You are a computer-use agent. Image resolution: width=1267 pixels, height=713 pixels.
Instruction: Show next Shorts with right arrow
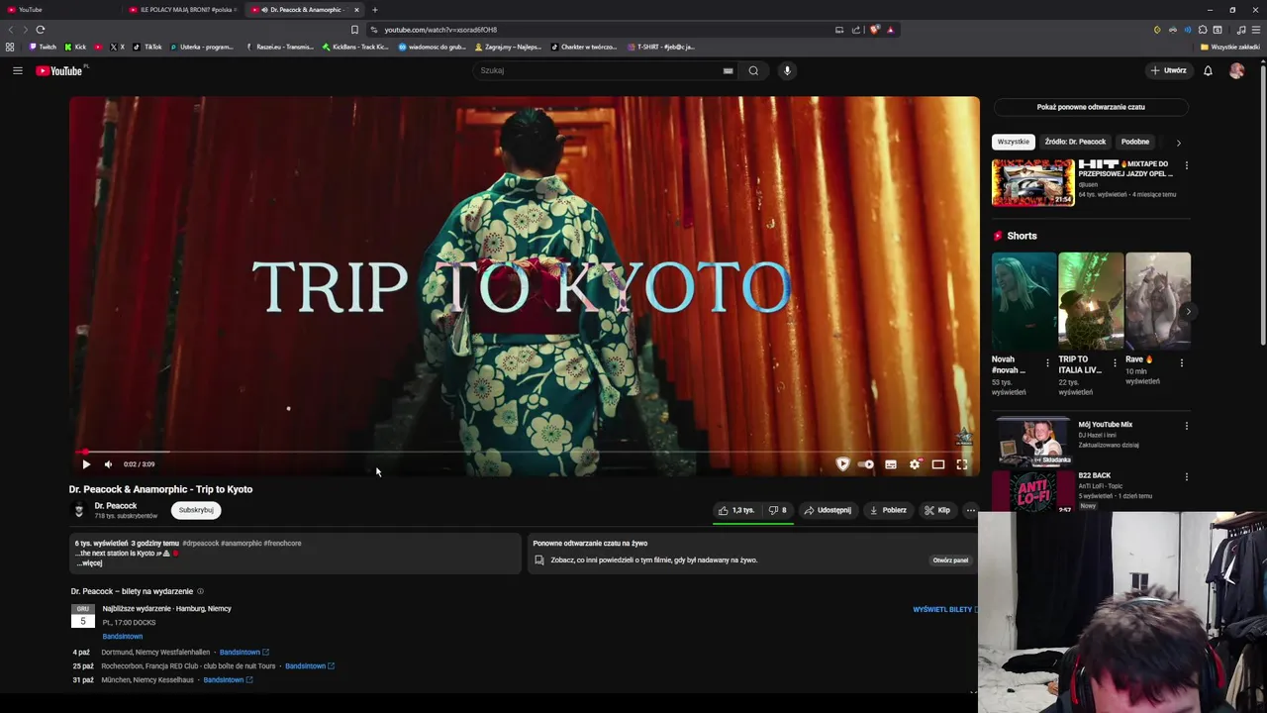tap(1188, 312)
